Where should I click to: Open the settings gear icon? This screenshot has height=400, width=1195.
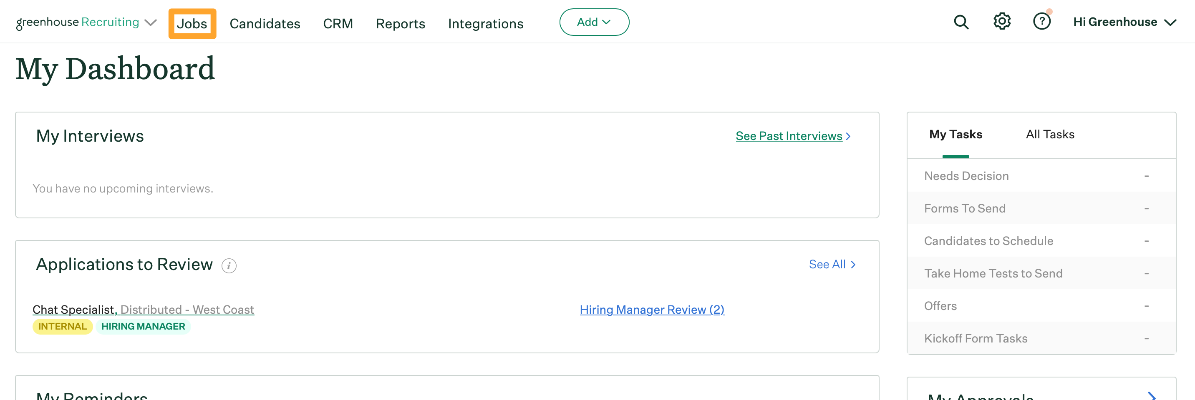1001,22
